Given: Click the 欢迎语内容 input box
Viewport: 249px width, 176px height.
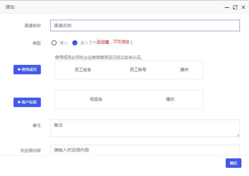Looking at the screenshot, I should point(145,150).
